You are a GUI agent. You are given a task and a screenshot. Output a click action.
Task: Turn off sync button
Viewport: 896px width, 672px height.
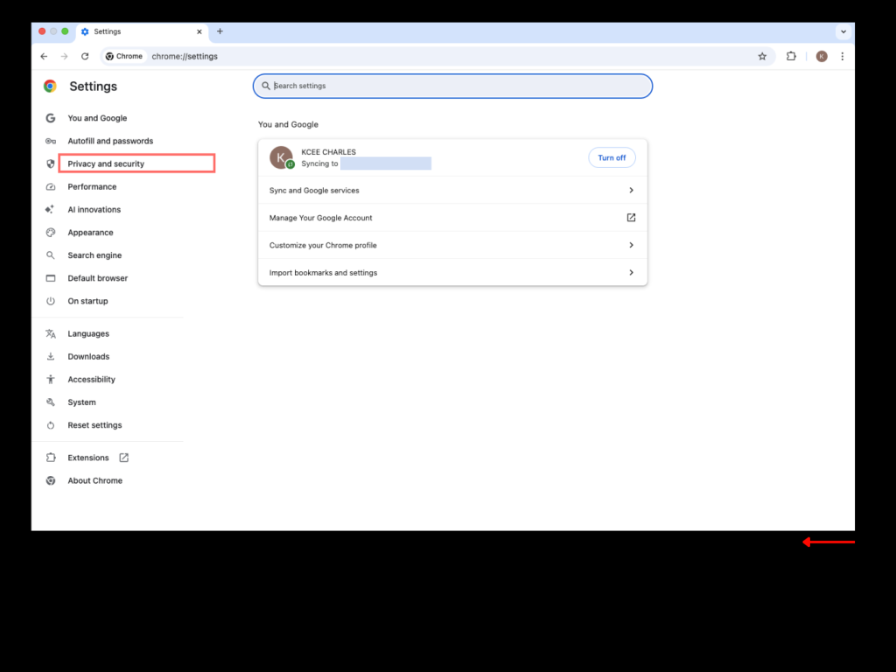pyautogui.click(x=612, y=157)
